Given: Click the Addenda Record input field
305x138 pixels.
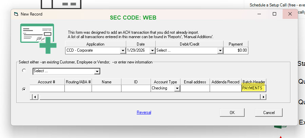Looking at the screenshot, I should coord(226,88).
